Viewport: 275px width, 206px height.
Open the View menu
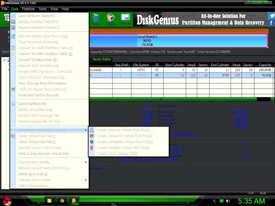pos(54,9)
